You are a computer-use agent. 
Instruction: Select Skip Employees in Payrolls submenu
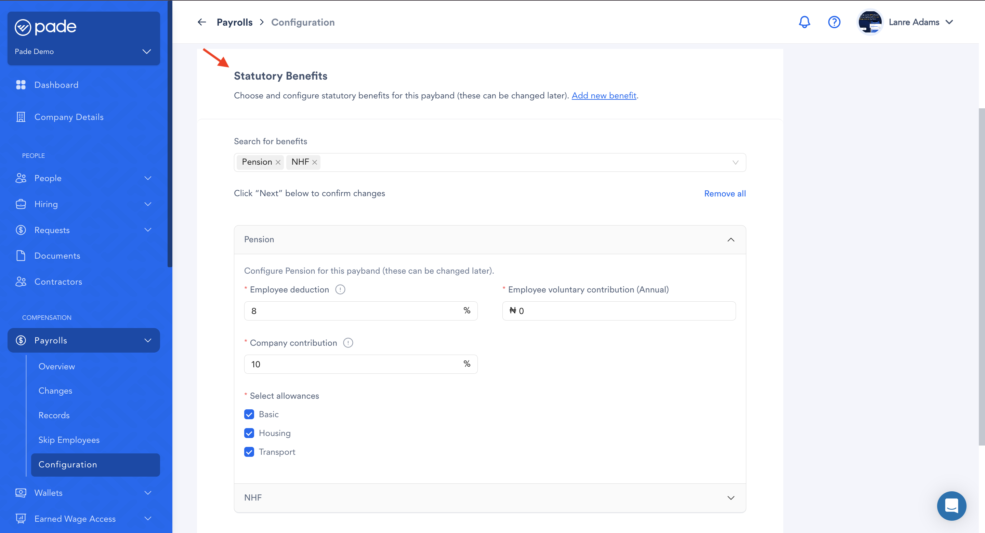pyautogui.click(x=69, y=440)
